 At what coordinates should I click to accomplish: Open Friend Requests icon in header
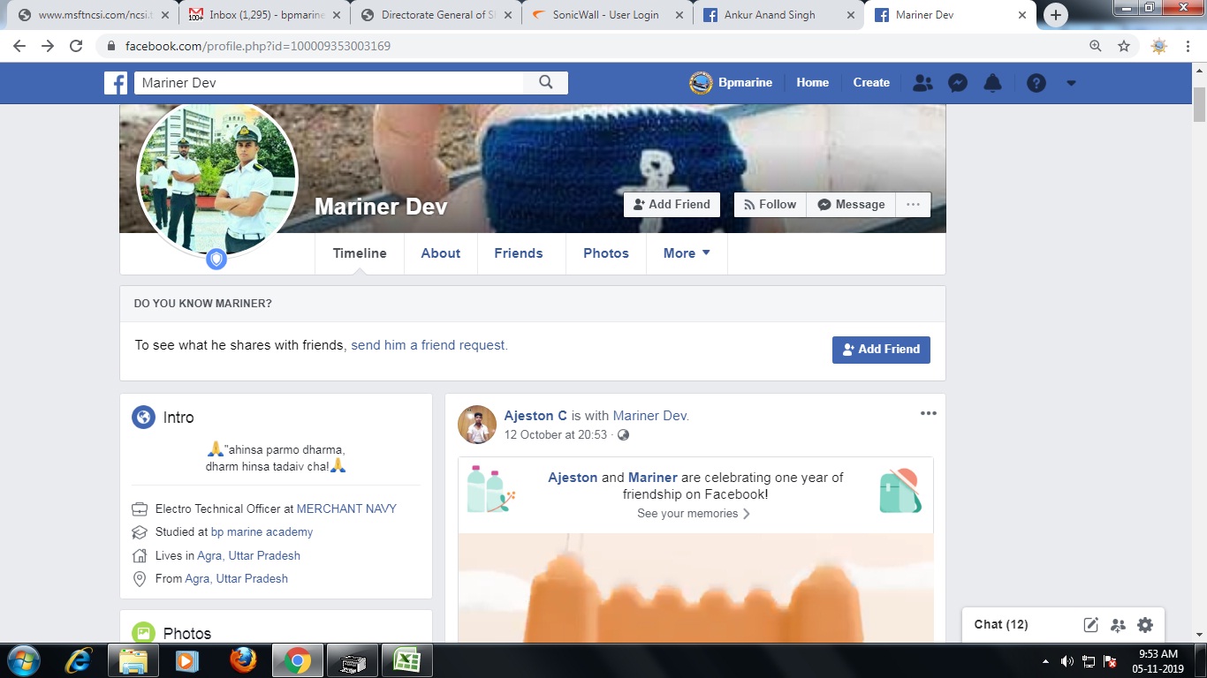[922, 83]
